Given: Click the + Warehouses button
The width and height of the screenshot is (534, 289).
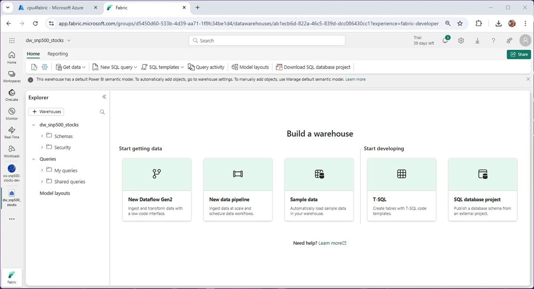Looking at the screenshot, I should 46,111.
